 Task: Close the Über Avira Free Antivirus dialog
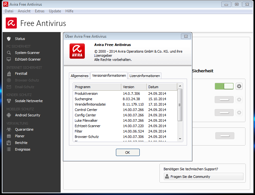(x=186, y=36)
